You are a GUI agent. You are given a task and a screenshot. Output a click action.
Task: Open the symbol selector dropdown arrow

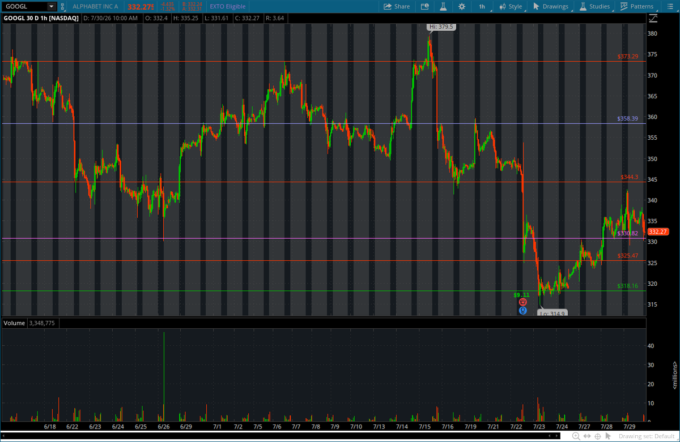52,6
